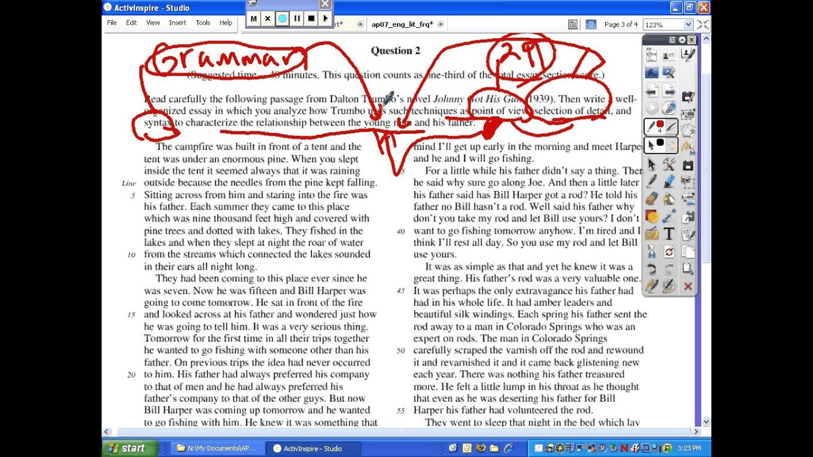This screenshot has width=813, height=457.
Task: Open the Help menu
Action: 225,23
